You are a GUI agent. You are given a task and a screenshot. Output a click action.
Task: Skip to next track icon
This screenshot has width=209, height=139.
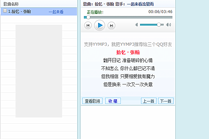[x=111, y=25]
